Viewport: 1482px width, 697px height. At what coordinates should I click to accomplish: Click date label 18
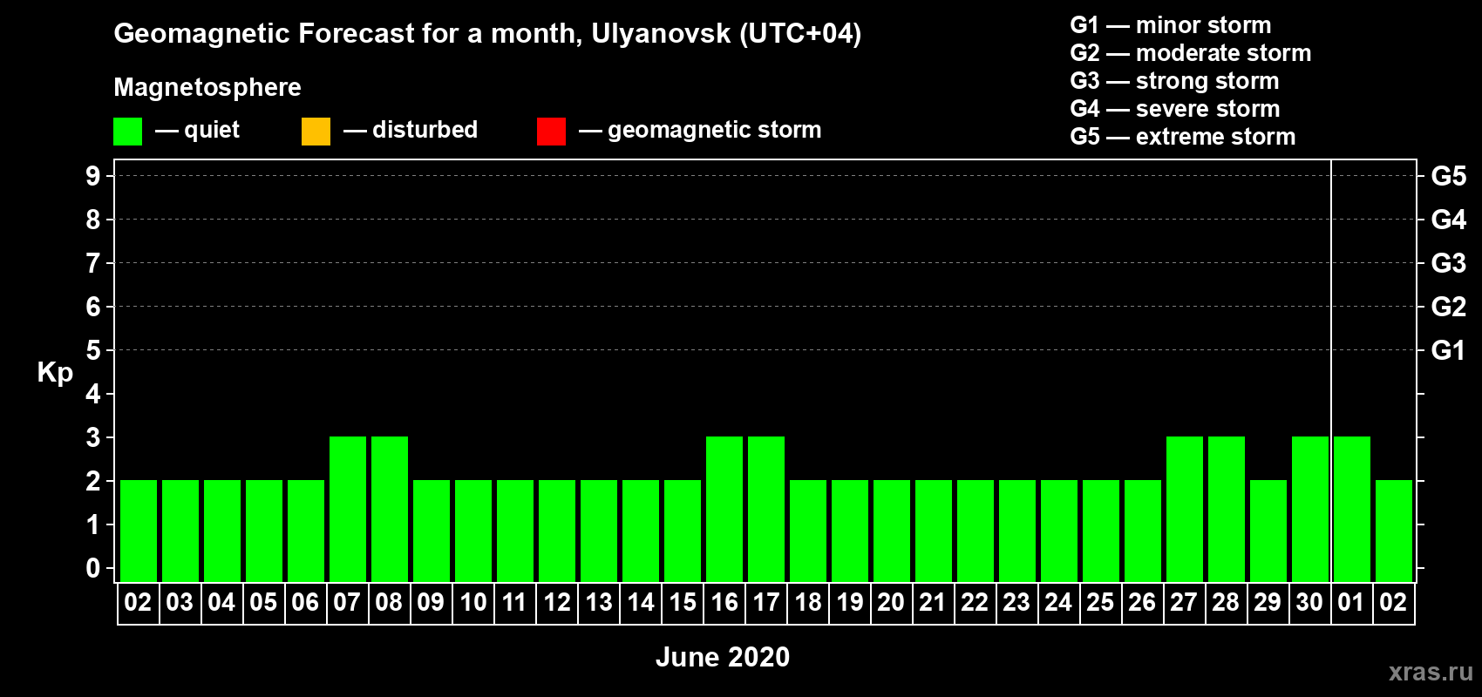(x=807, y=602)
